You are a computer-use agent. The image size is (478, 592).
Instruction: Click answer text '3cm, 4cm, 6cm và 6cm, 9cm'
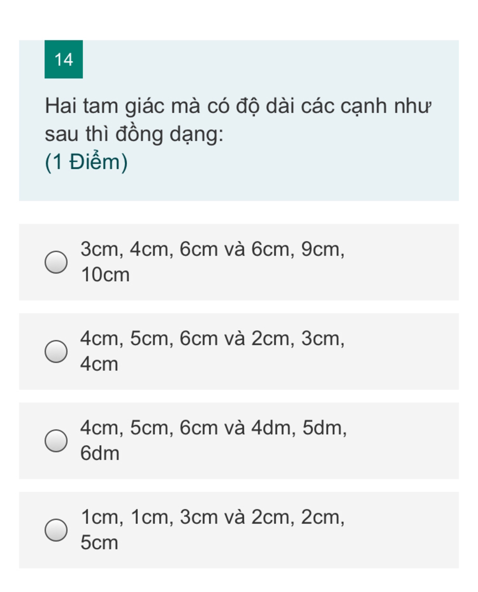point(212,249)
